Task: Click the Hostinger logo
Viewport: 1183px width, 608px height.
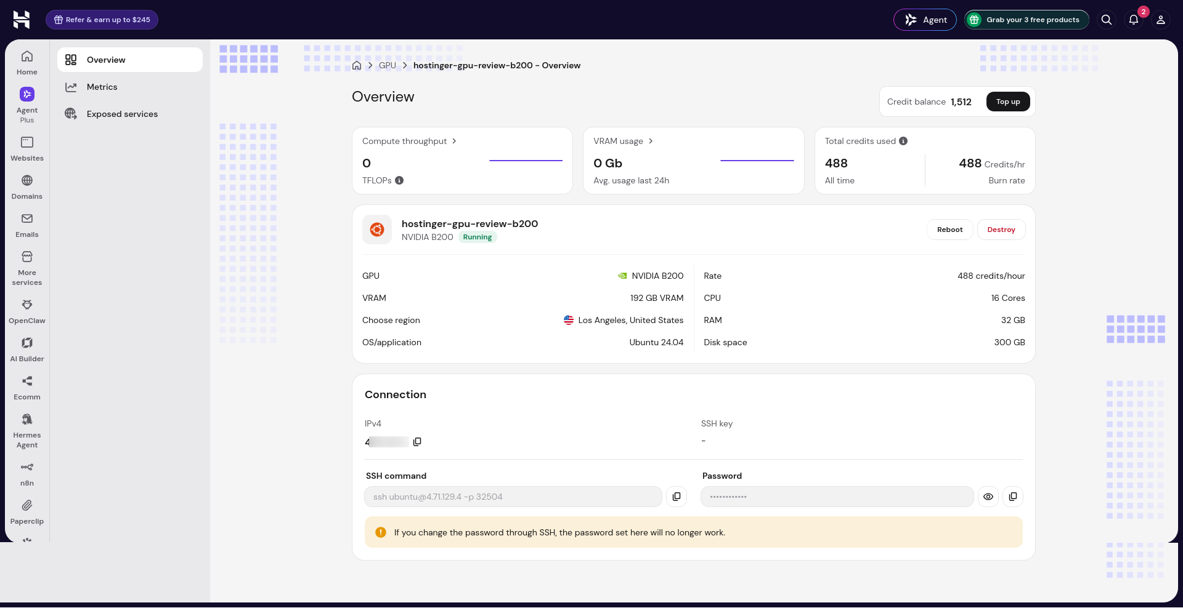Action: pos(22,20)
